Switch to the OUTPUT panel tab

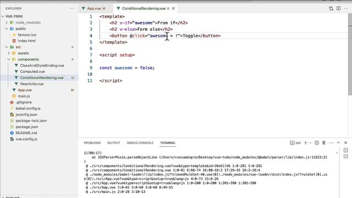(114, 143)
